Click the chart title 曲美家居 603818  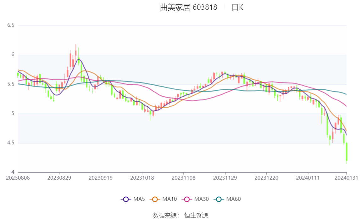coord(189,7)
